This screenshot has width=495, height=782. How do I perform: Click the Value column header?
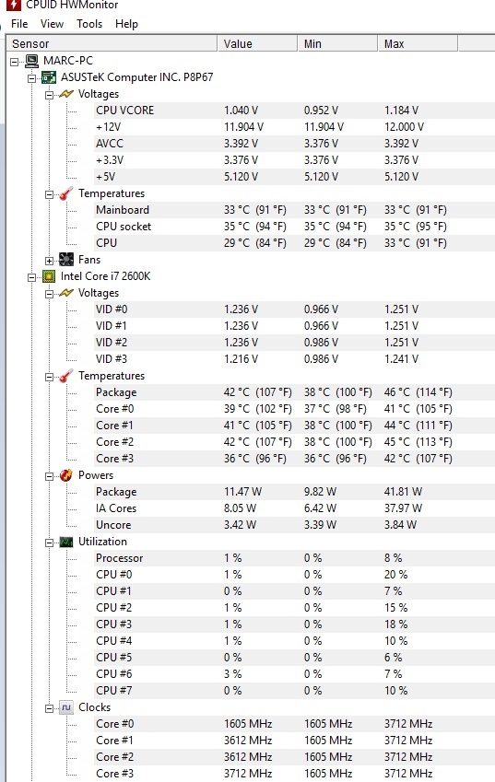click(x=257, y=44)
